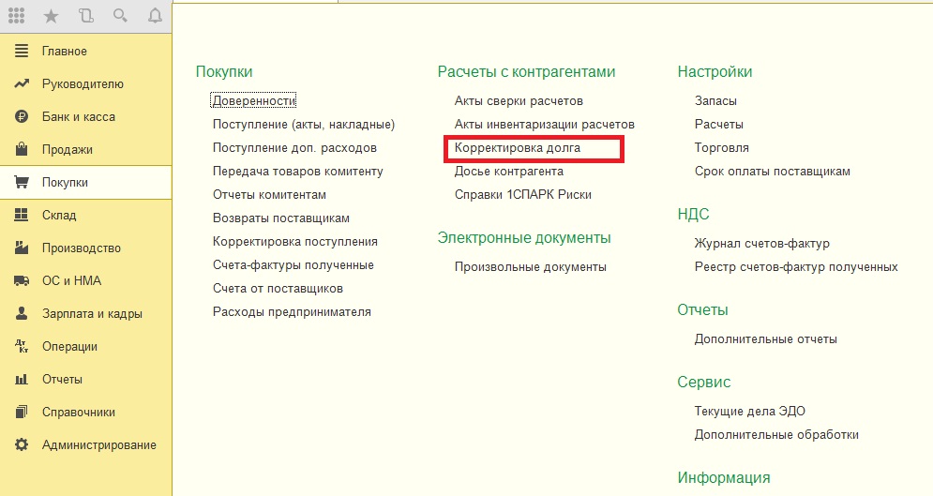Open Акты сверки расчетов
Screen dimensions: 933x496
519,101
